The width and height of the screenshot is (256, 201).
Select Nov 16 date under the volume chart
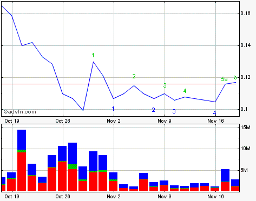[x=215, y=197]
